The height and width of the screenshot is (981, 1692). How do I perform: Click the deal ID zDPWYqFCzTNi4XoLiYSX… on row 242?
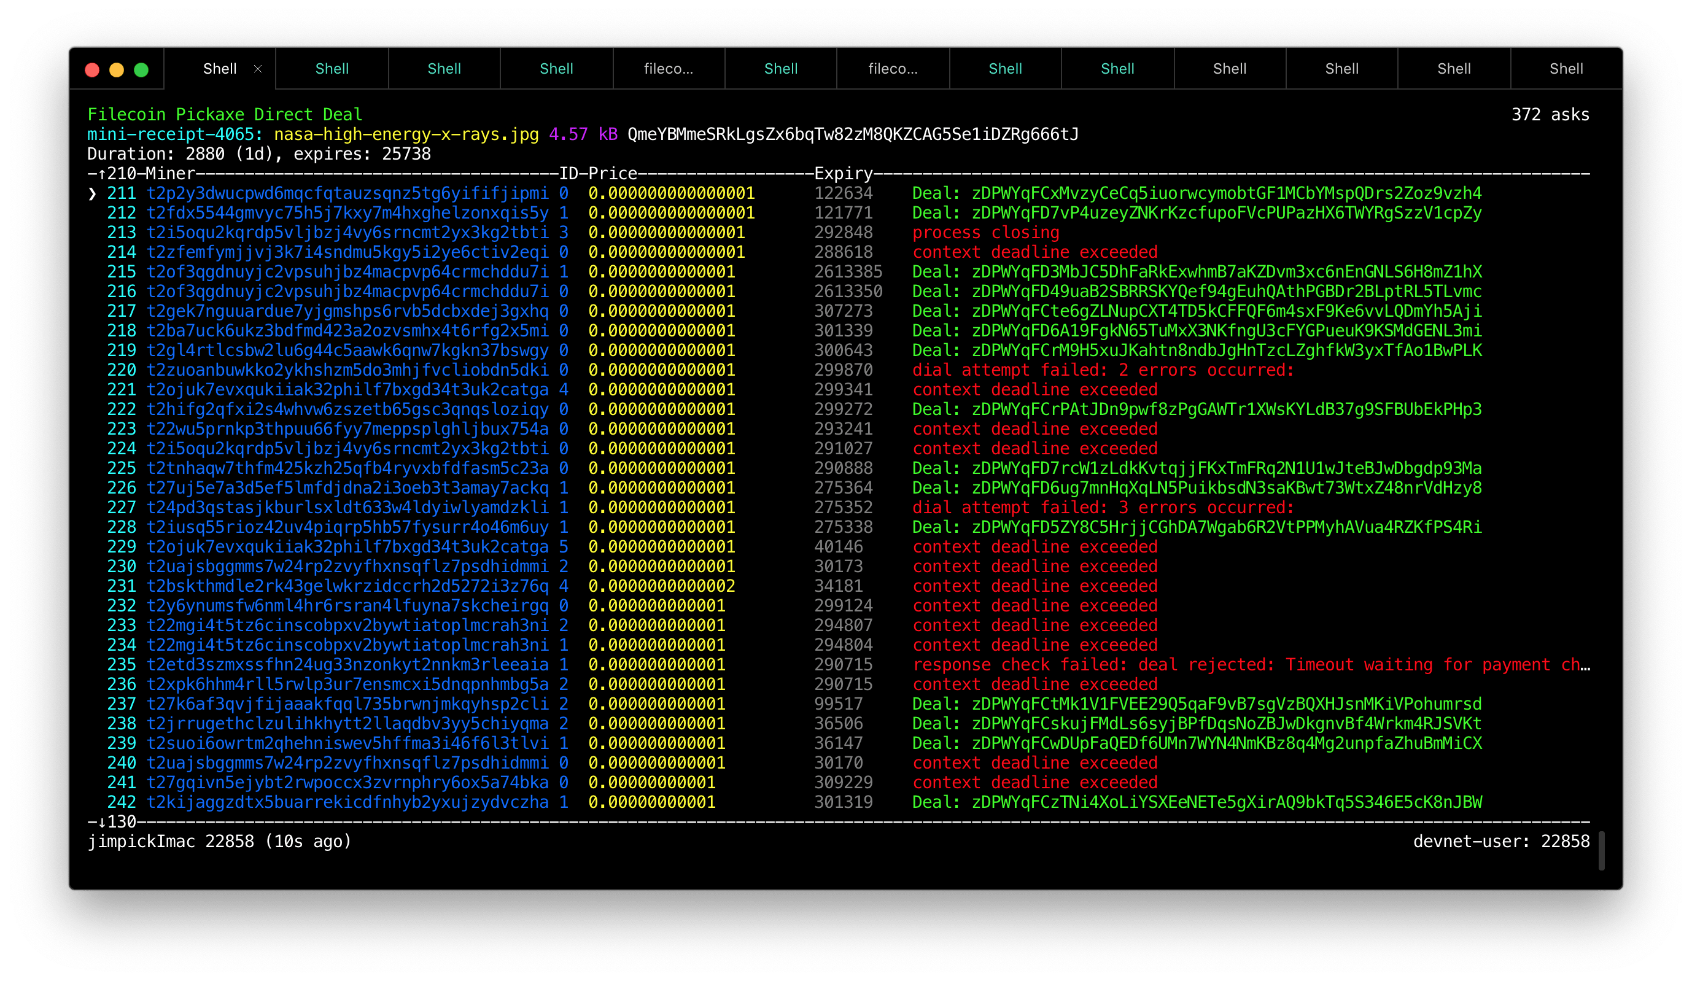point(1227,802)
